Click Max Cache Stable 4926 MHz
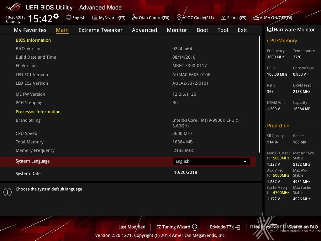321x241 pixels. tap(302, 199)
